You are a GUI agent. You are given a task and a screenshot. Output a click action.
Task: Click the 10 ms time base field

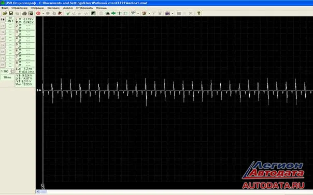click(x=7, y=77)
